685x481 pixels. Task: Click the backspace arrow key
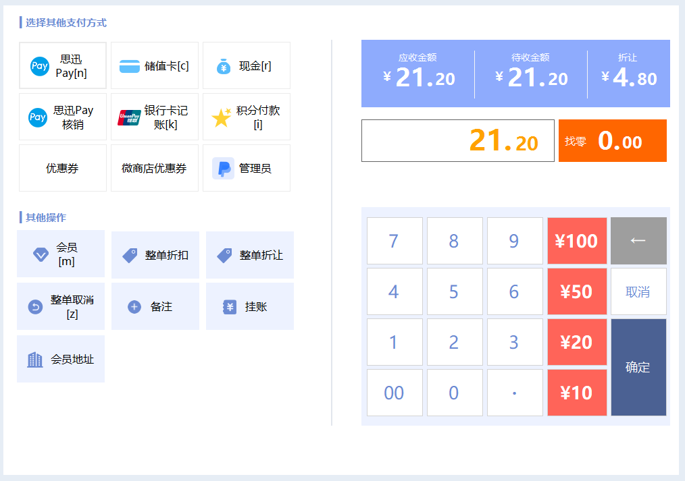[x=638, y=241]
